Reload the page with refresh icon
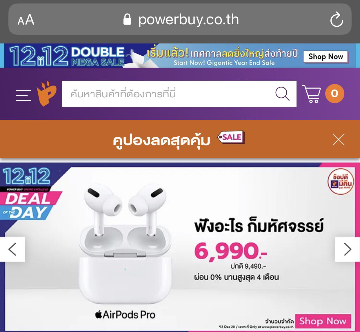Viewport: 360px width, 332px height. (337, 20)
